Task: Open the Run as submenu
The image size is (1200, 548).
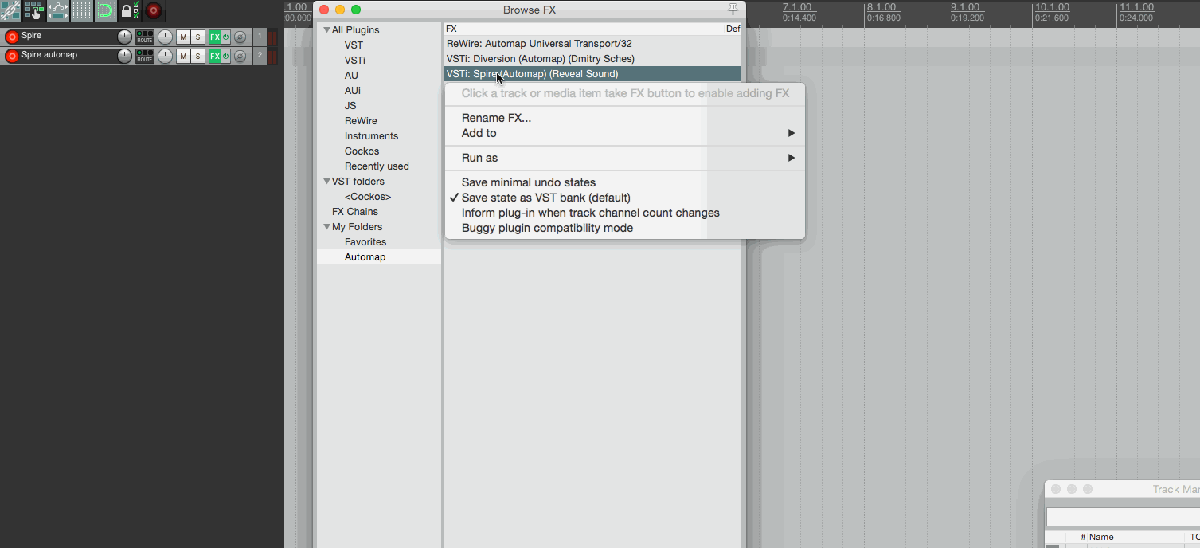Action: tap(625, 158)
